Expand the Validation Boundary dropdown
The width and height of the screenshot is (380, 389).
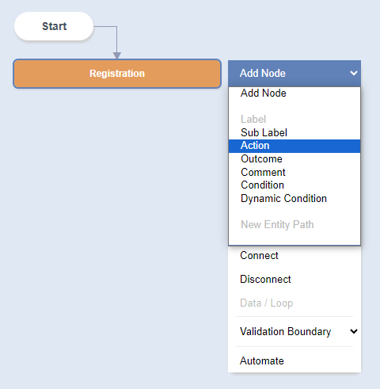tap(294, 331)
